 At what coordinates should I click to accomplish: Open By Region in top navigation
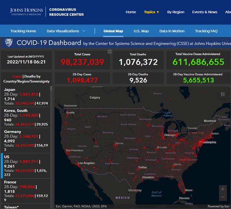point(176,12)
